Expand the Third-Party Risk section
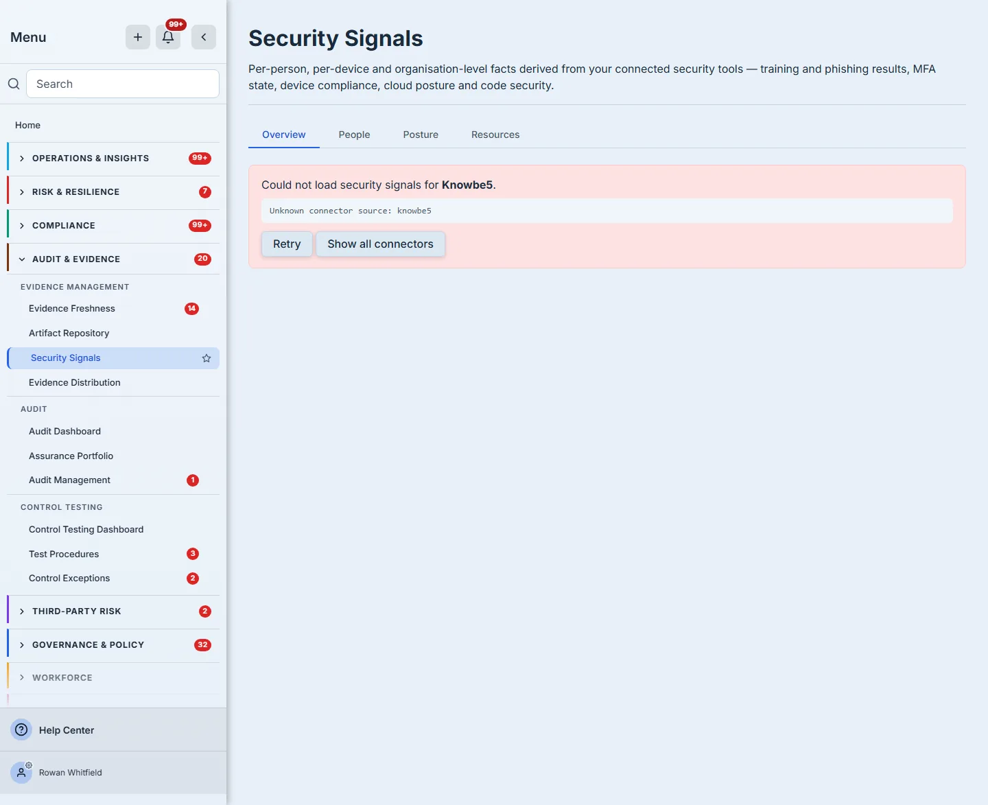Viewport: 988px width, 805px height. point(113,611)
